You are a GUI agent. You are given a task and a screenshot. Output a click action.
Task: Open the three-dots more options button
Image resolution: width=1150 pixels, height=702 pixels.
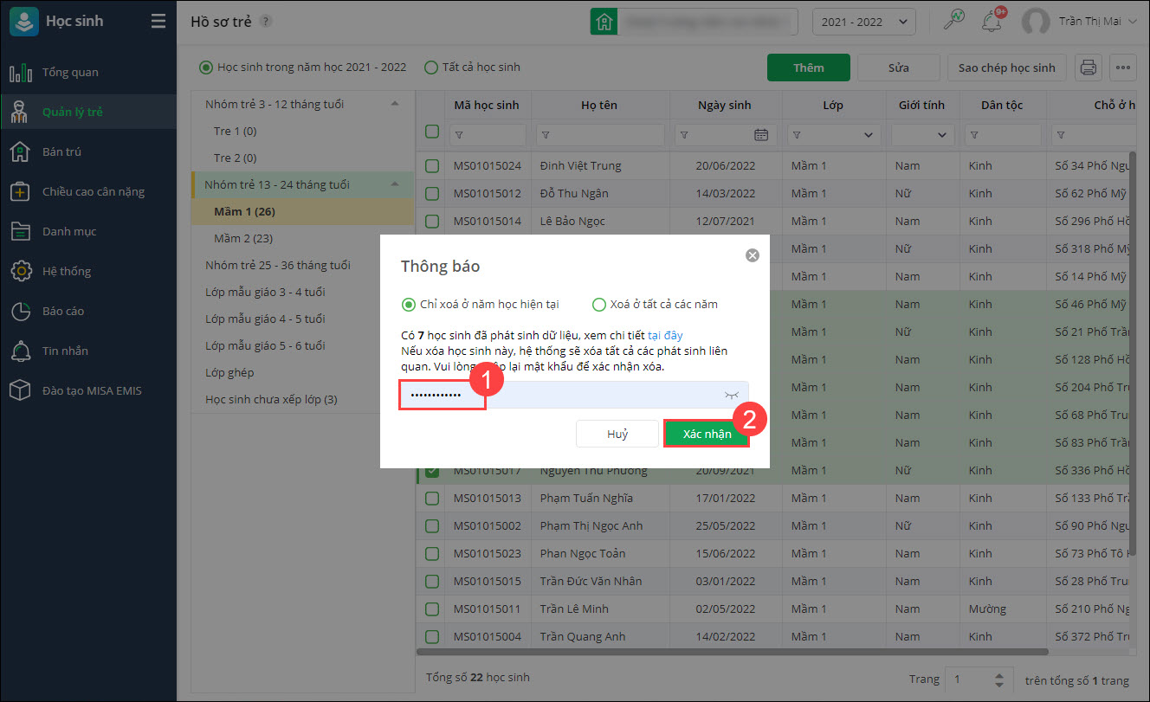(x=1122, y=68)
